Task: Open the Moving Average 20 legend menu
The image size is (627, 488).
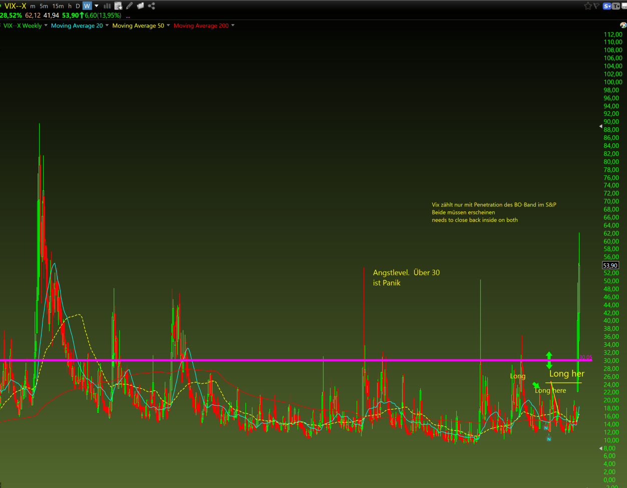Action: pyautogui.click(x=77, y=26)
